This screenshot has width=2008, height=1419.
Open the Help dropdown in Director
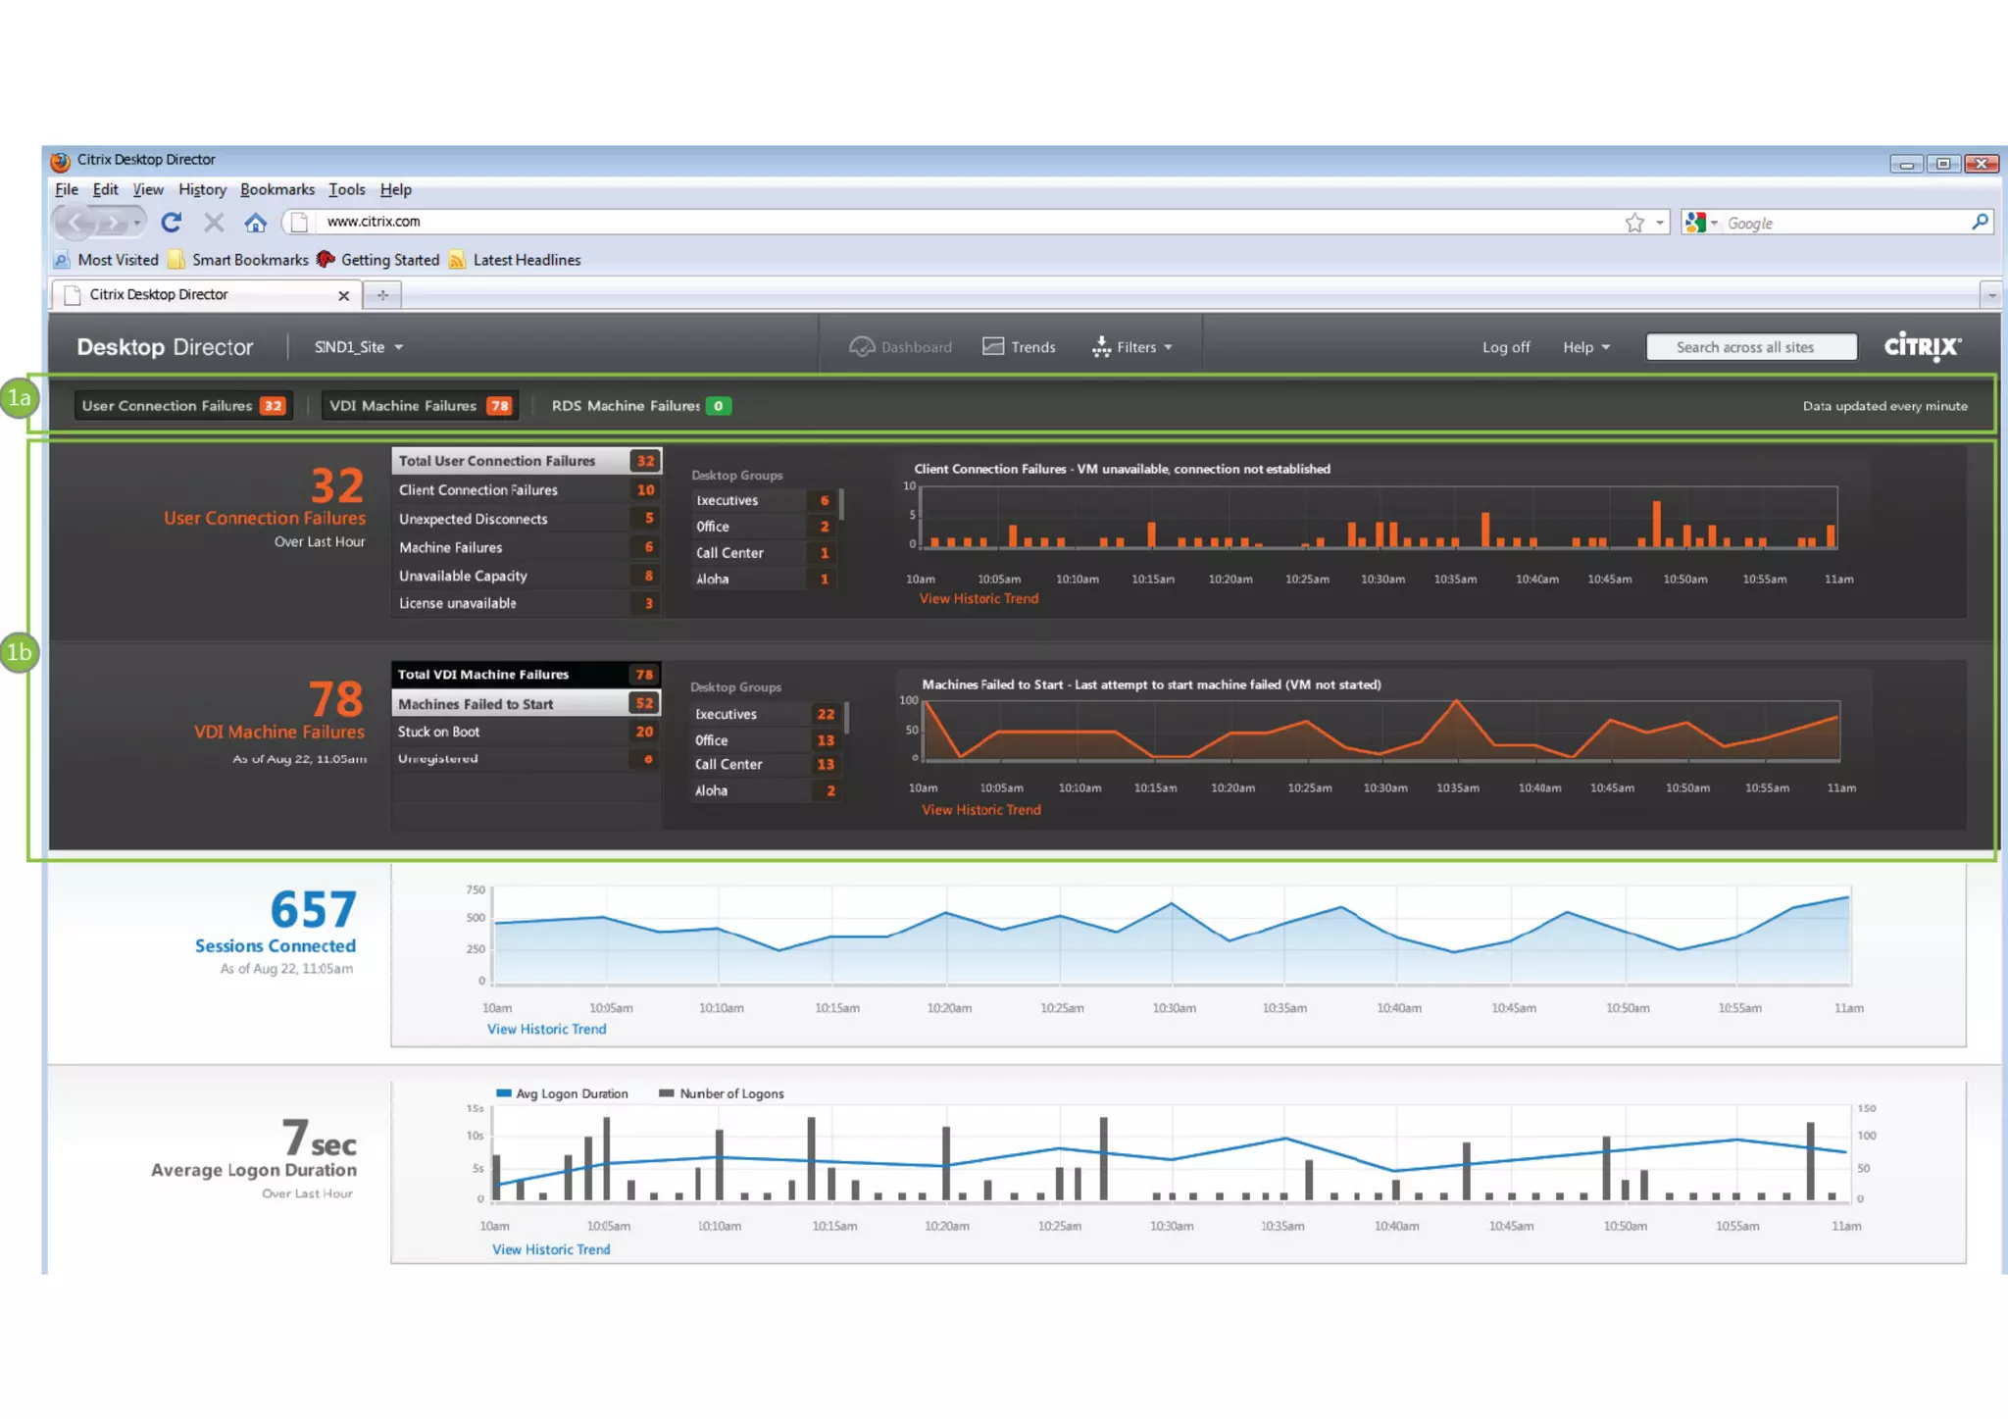[x=1585, y=347]
